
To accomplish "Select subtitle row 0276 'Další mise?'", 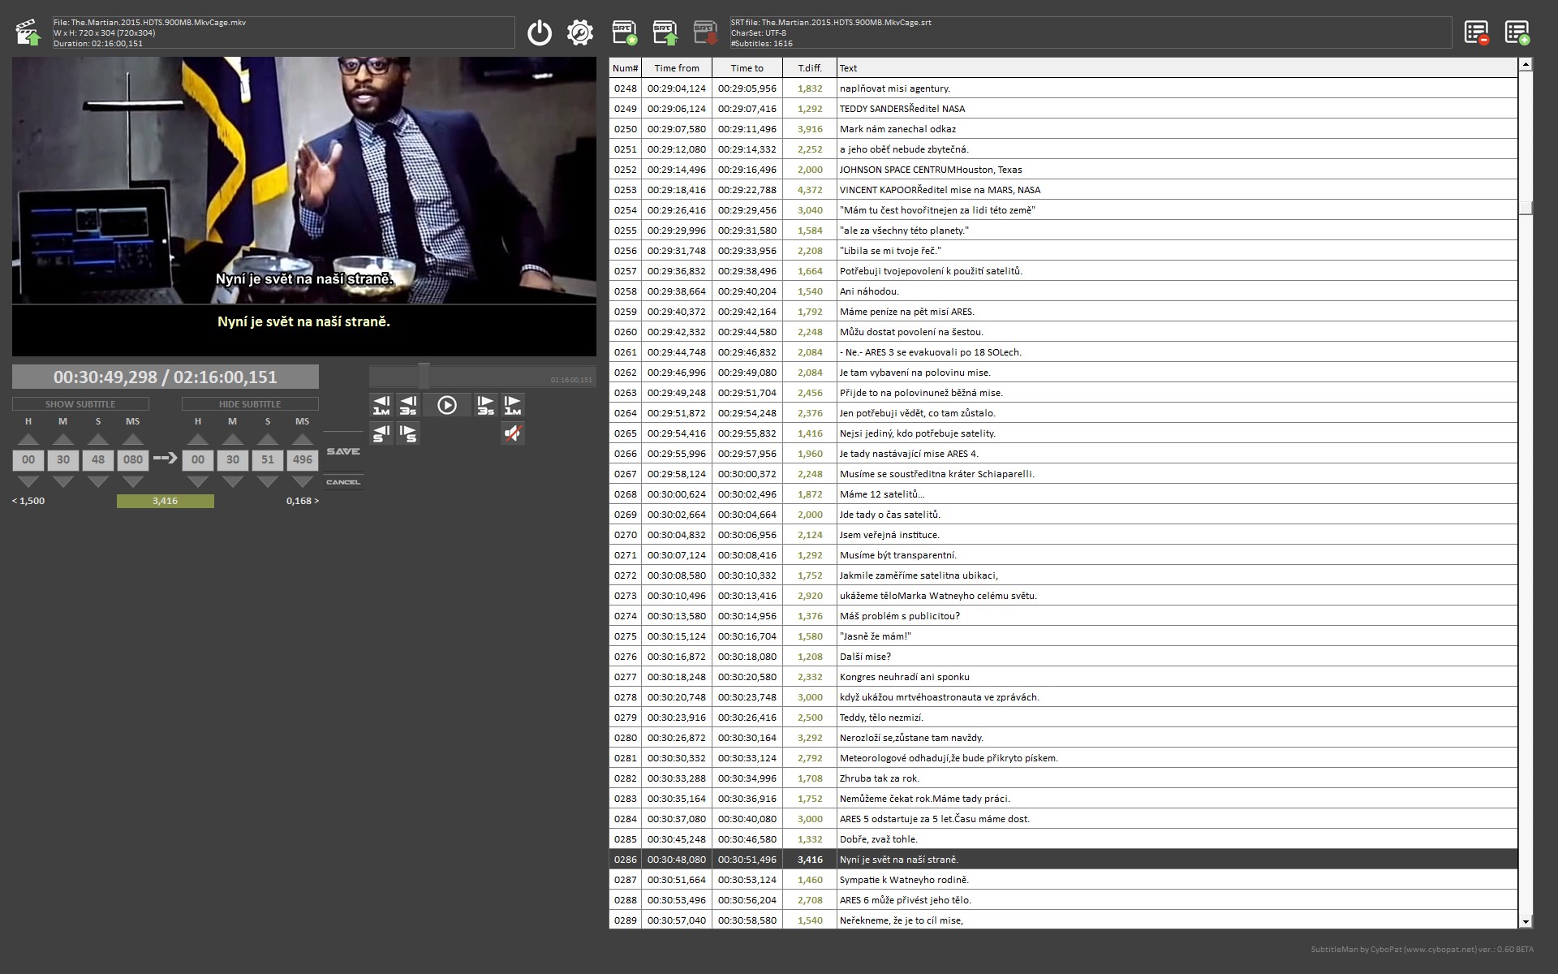I will 1063,657.
